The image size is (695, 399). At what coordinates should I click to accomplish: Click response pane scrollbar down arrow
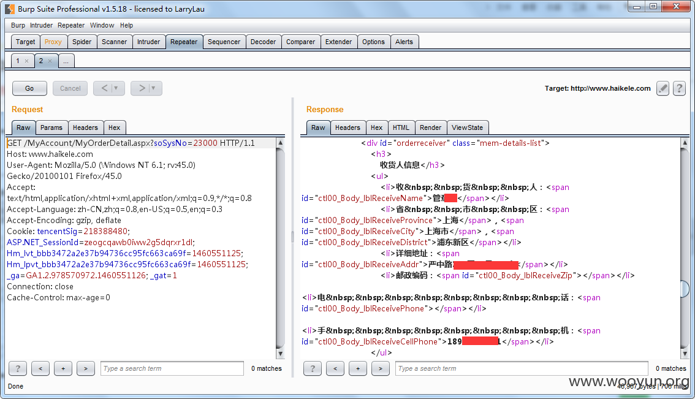point(685,354)
